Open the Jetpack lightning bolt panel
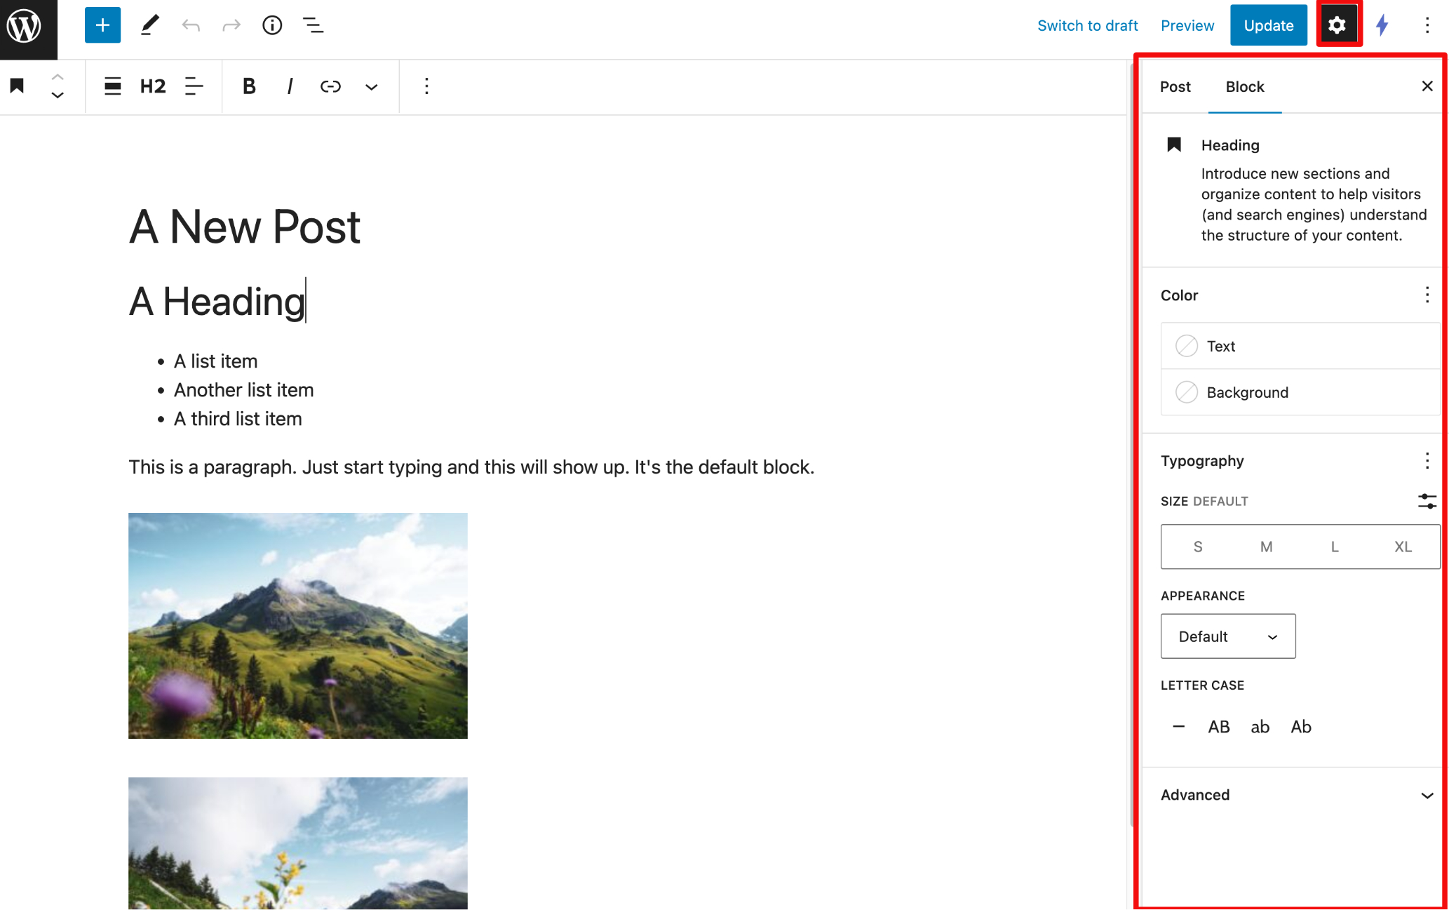Screen dimensions: 1449x910 [1382, 25]
